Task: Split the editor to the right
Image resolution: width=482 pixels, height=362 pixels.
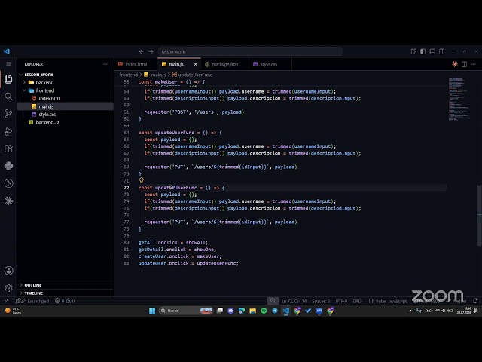Action: tap(464, 64)
